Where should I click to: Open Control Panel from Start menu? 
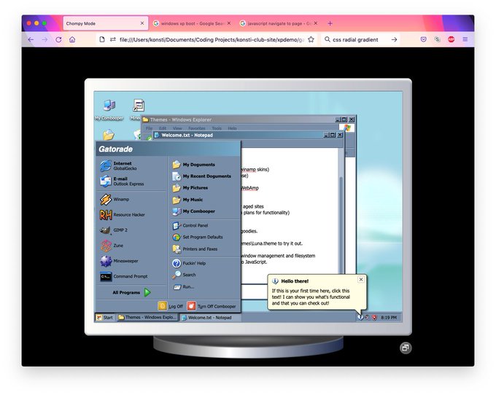tap(190, 226)
